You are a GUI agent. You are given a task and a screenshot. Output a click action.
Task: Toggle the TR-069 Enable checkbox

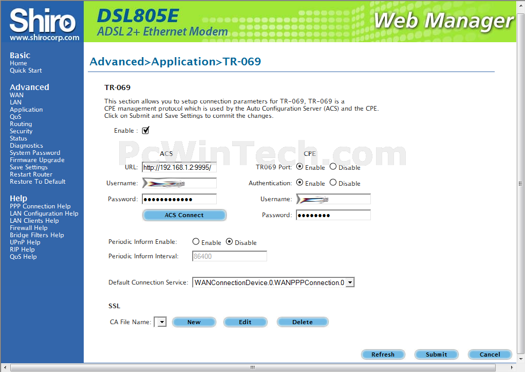(x=145, y=131)
